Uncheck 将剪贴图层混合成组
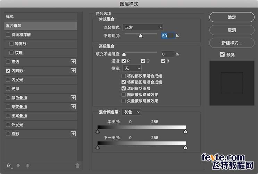The width and height of the screenshot is (258, 174). click(x=124, y=82)
